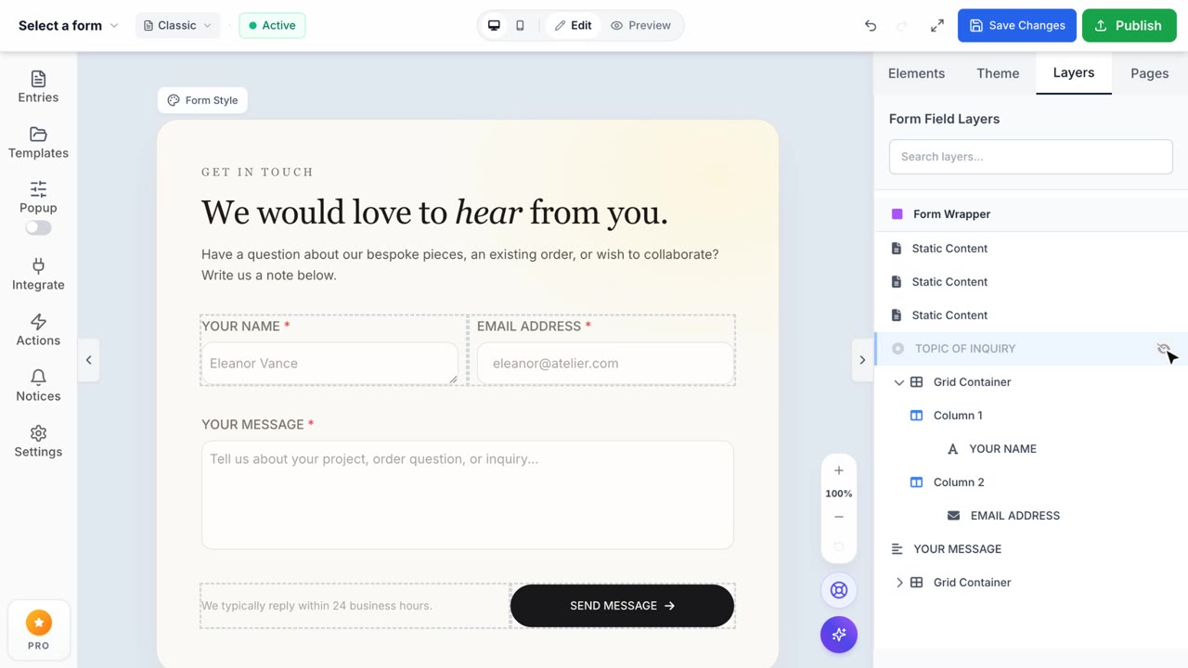Switch to the Elements tab
The height and width of the screenshot is (668, 1188).
[x=916, y=73]
